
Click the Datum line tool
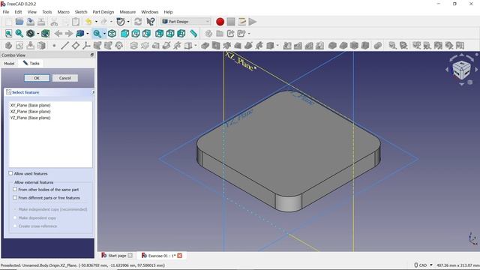65,46
